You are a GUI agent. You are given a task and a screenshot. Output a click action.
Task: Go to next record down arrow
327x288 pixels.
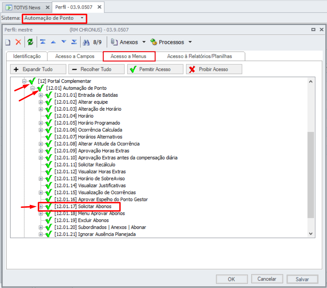click(64, 42)
